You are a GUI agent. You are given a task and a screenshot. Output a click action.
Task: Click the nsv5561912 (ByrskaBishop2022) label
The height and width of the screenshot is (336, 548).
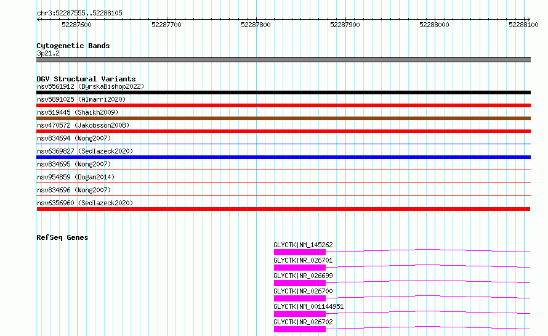[91, 86]
